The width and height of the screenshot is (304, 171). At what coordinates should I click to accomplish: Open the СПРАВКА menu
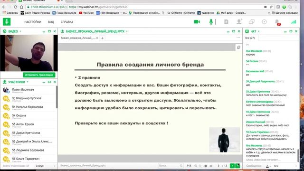[x=67, y=22]
